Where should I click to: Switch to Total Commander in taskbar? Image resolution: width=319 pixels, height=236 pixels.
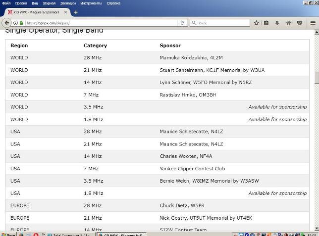coord(69,234)
